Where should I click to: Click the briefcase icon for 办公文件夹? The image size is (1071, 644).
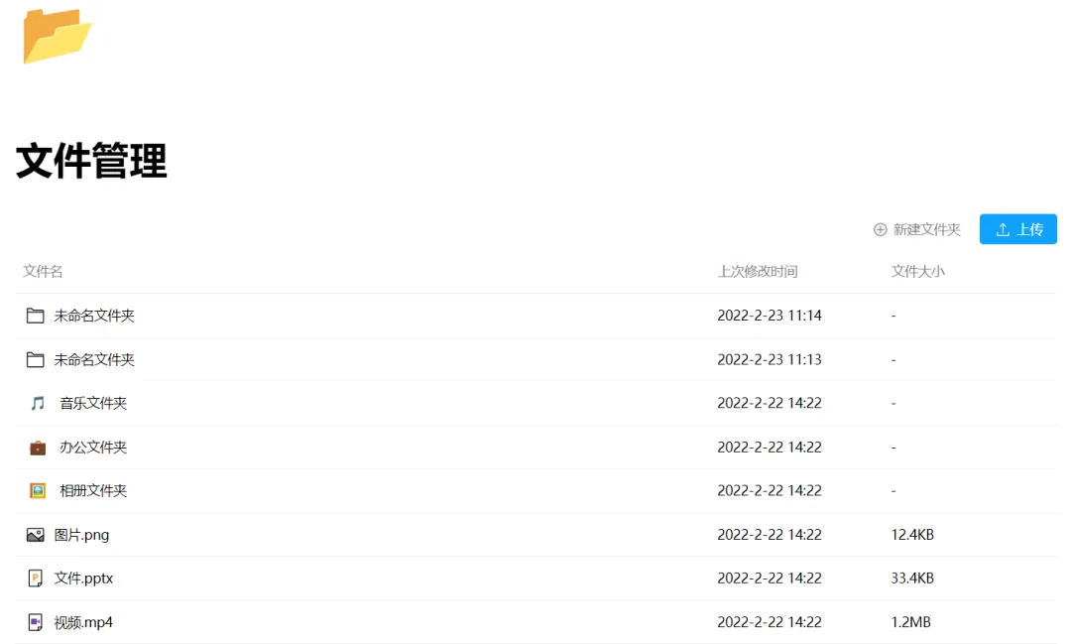[x=38, y=448]
